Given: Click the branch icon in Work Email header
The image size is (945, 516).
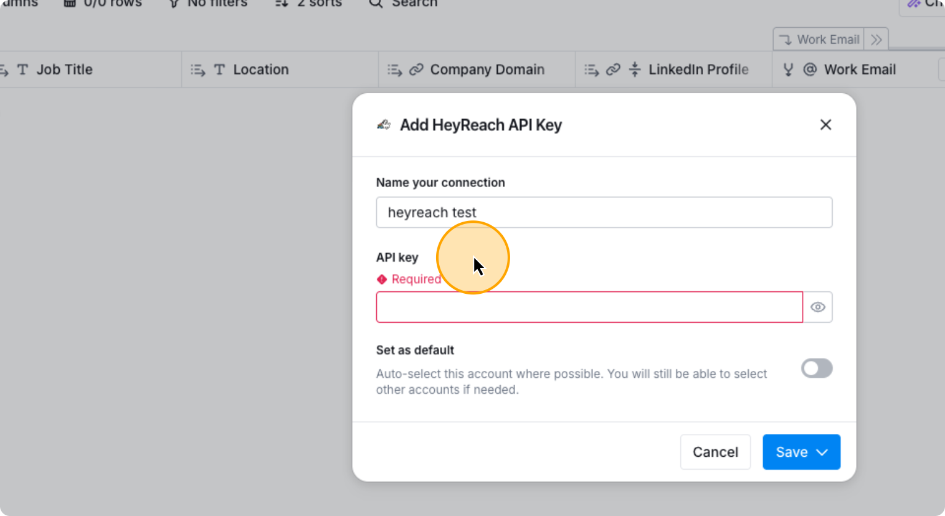Looking at the screenshot, I should pos(788,70).
